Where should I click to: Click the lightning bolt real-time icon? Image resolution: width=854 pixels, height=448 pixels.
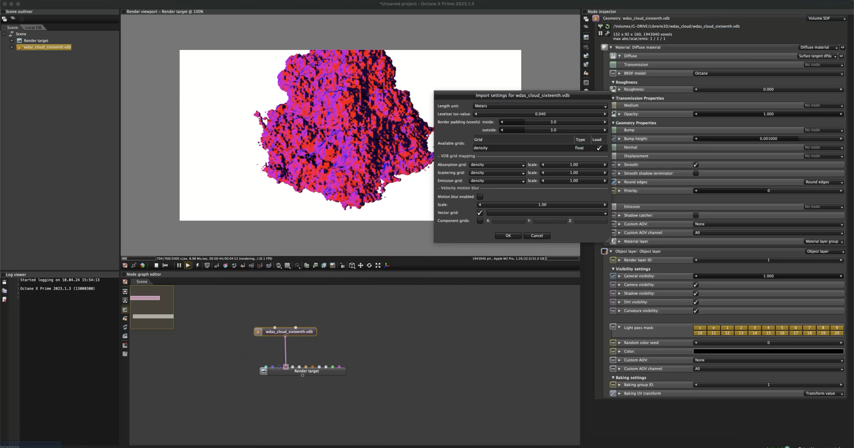(x=198, y=266)
